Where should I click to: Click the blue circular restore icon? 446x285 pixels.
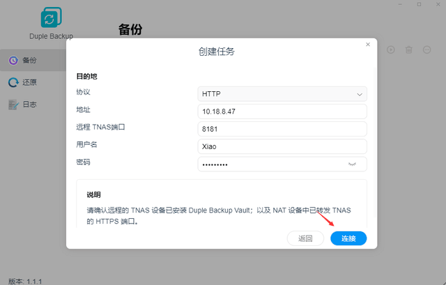[x=13, y=82]
